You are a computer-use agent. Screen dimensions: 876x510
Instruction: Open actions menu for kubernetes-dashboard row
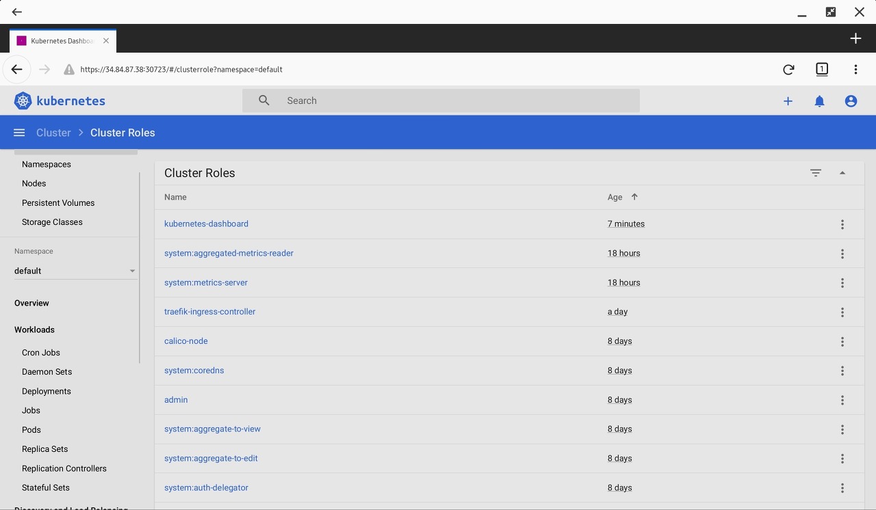coord(842,224)
